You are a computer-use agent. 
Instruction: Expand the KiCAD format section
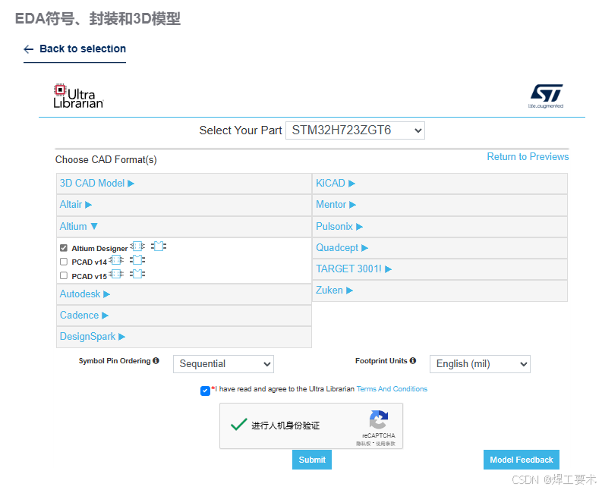pyautogui.click(x=440, y=184)
